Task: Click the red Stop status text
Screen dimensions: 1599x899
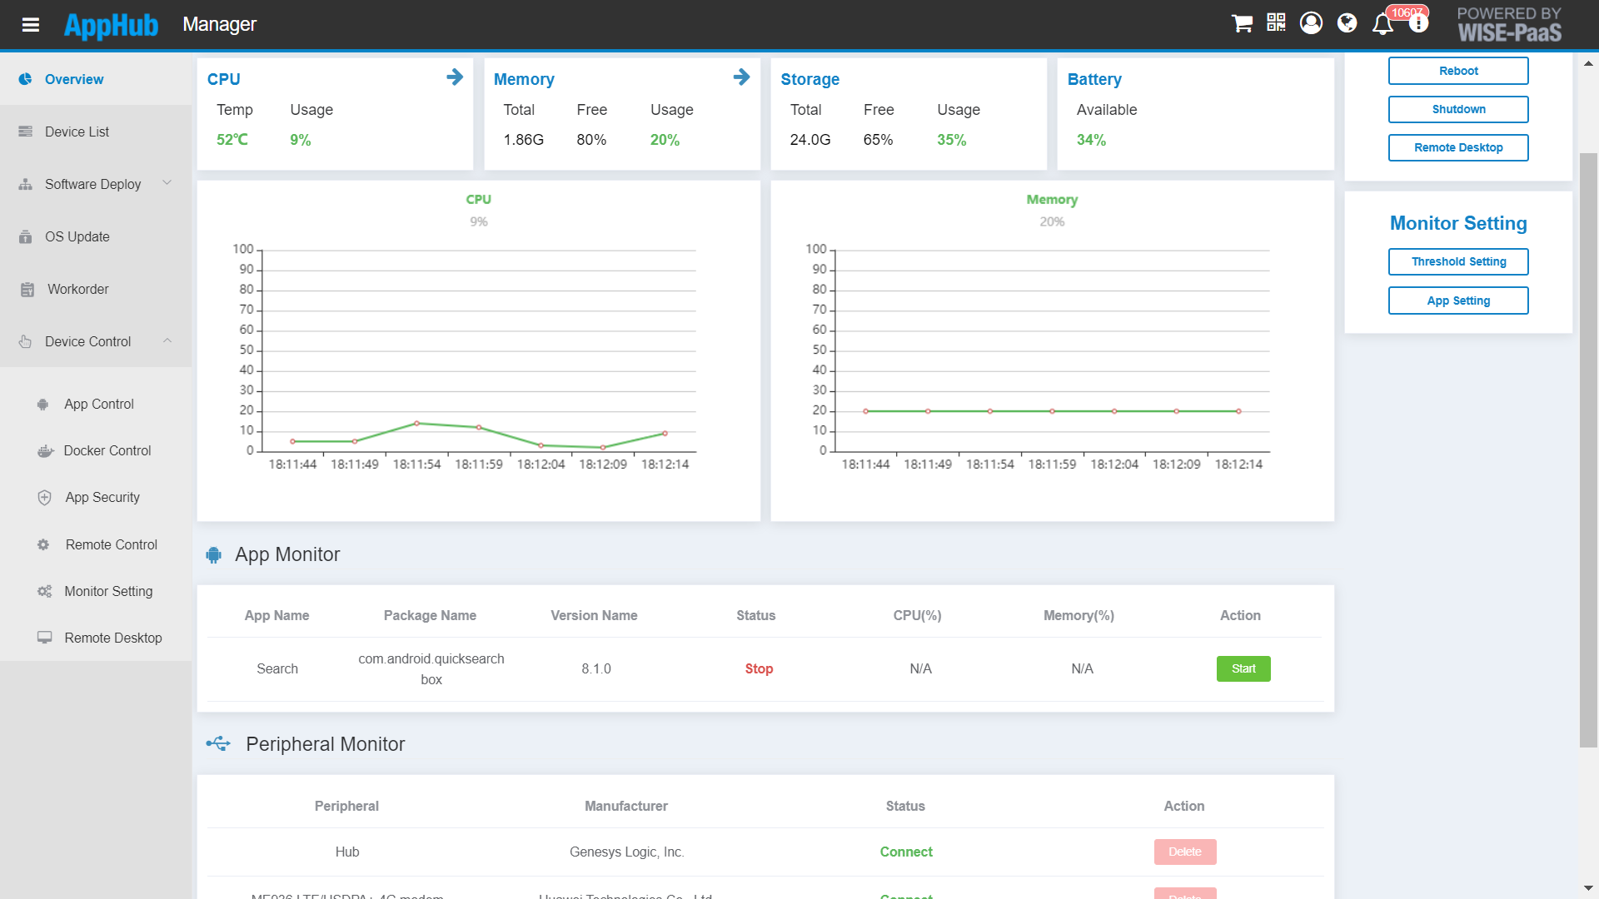Action: [x=759, y=668]
